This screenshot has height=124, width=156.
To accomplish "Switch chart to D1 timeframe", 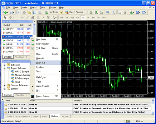I will 93,18.
